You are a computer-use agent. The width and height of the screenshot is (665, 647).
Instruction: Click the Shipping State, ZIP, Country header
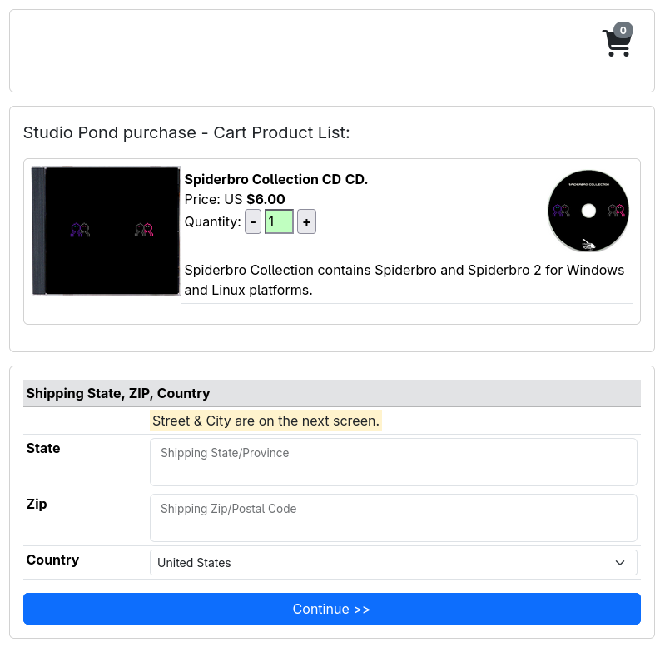click(x=118, y=393)
